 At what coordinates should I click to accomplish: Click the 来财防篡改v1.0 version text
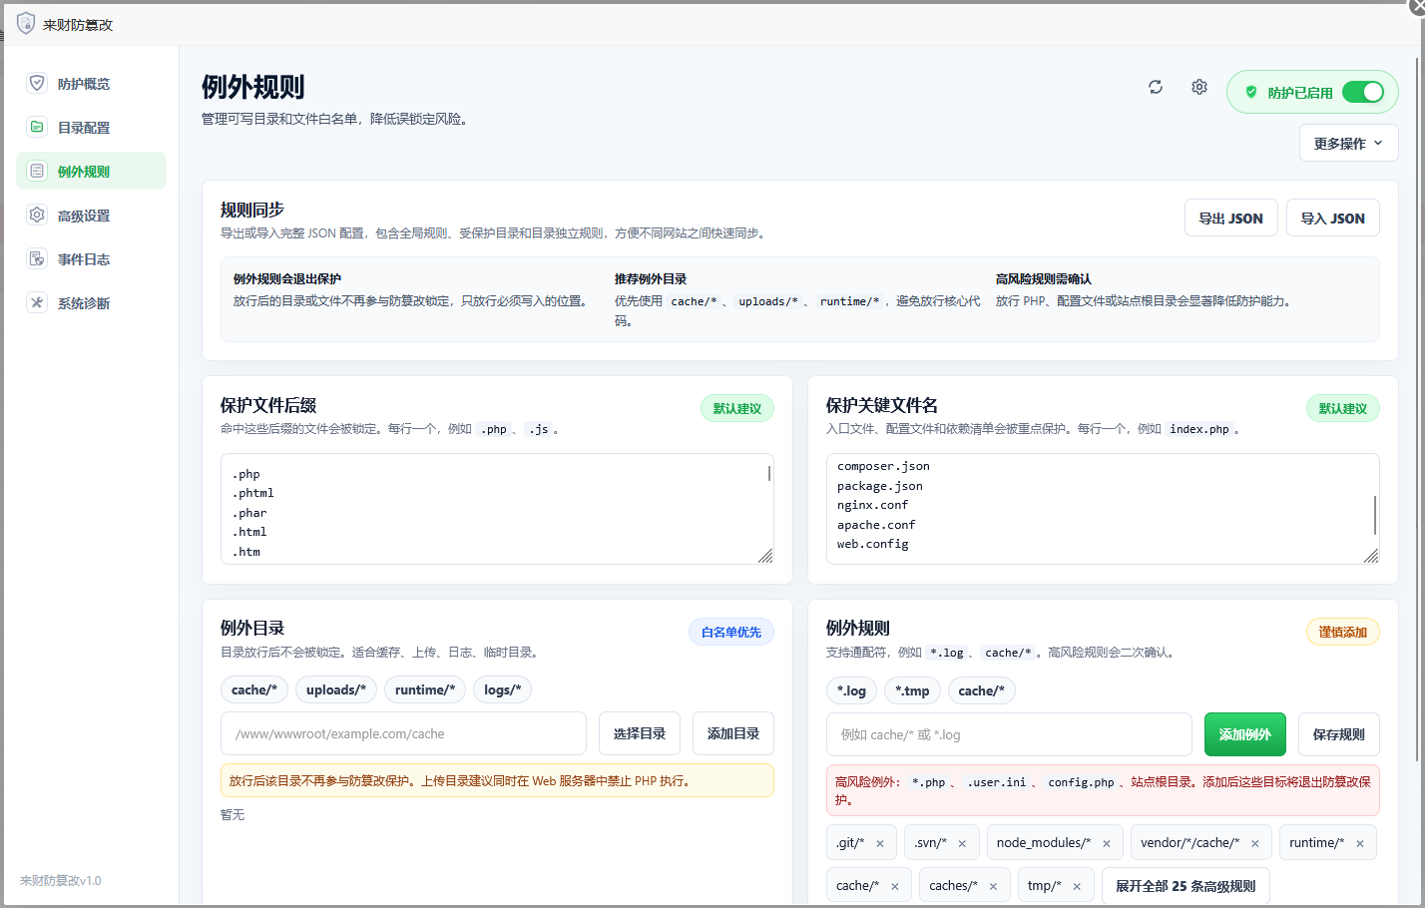tap(61, 881)
